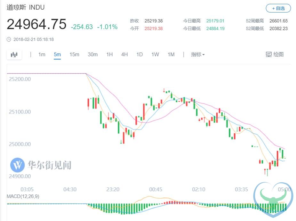
Task: Click the change value -254.63
Action: (x=82, y=27)
